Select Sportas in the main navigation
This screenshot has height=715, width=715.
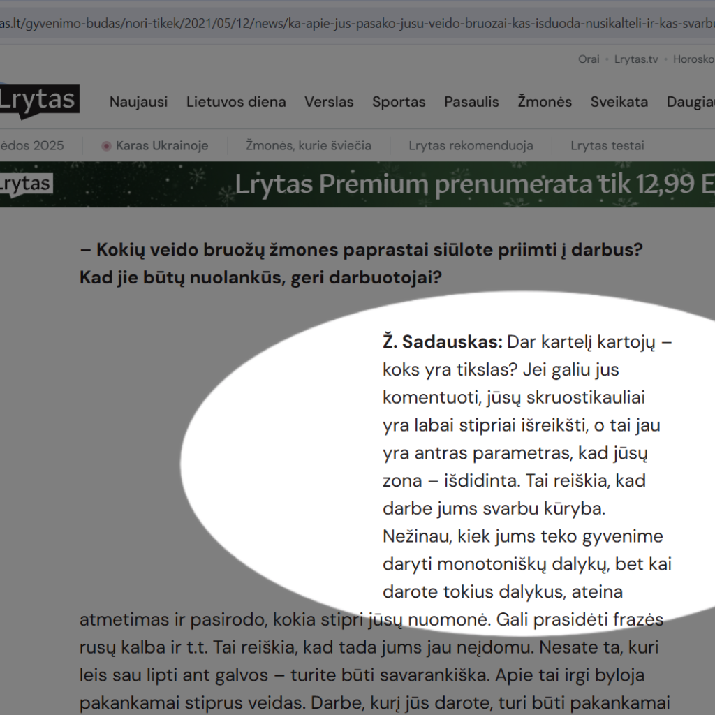(399, 102)
